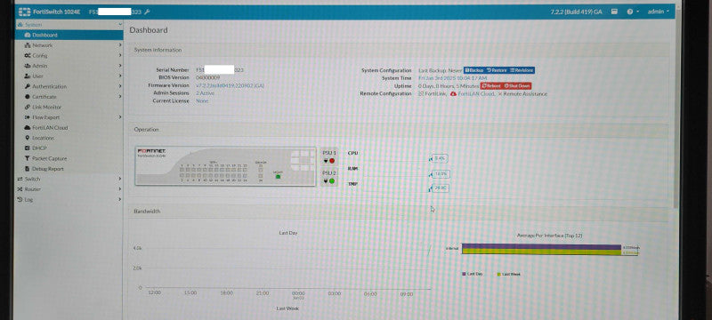The height and width of the screenshot is (320, 712).
Task: Open the admin account dropdown
Action: (x=659, y=12)
